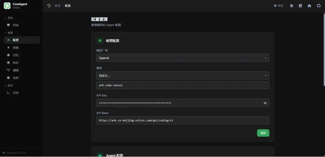The height and width of the screenshot is (157, 325).
Task: Click the 控制台 subtitle under CowAgent
Action: point(16,8)
